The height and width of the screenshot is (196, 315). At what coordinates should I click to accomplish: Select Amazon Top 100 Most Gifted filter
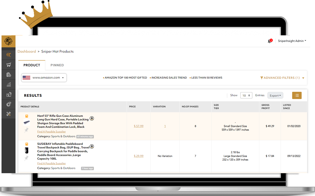pos(125,78)
